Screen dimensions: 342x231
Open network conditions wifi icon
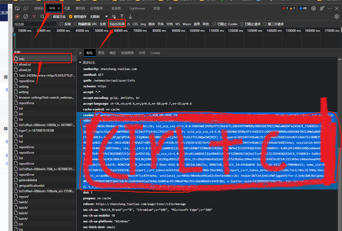[x=114, y=17]
